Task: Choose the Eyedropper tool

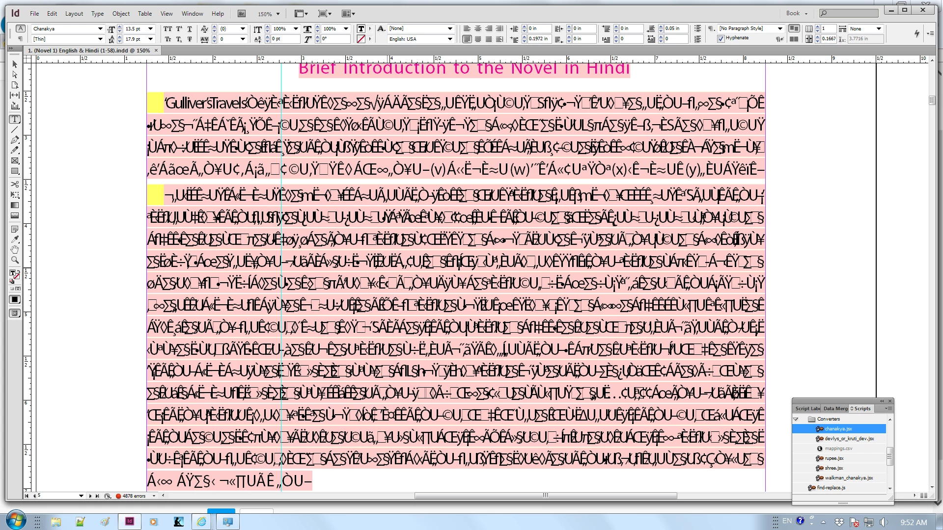Action: point(15,239)
